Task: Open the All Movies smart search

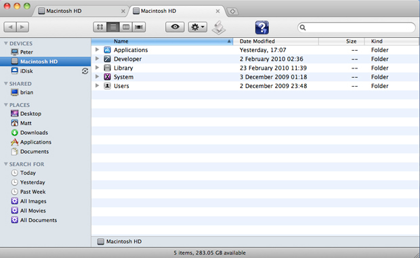Action: (x=45, y=211)
